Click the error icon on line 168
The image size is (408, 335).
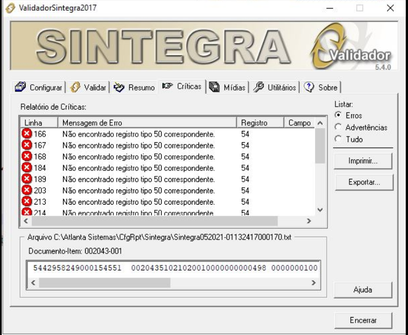pyautogui.click(x=26, y=156)
